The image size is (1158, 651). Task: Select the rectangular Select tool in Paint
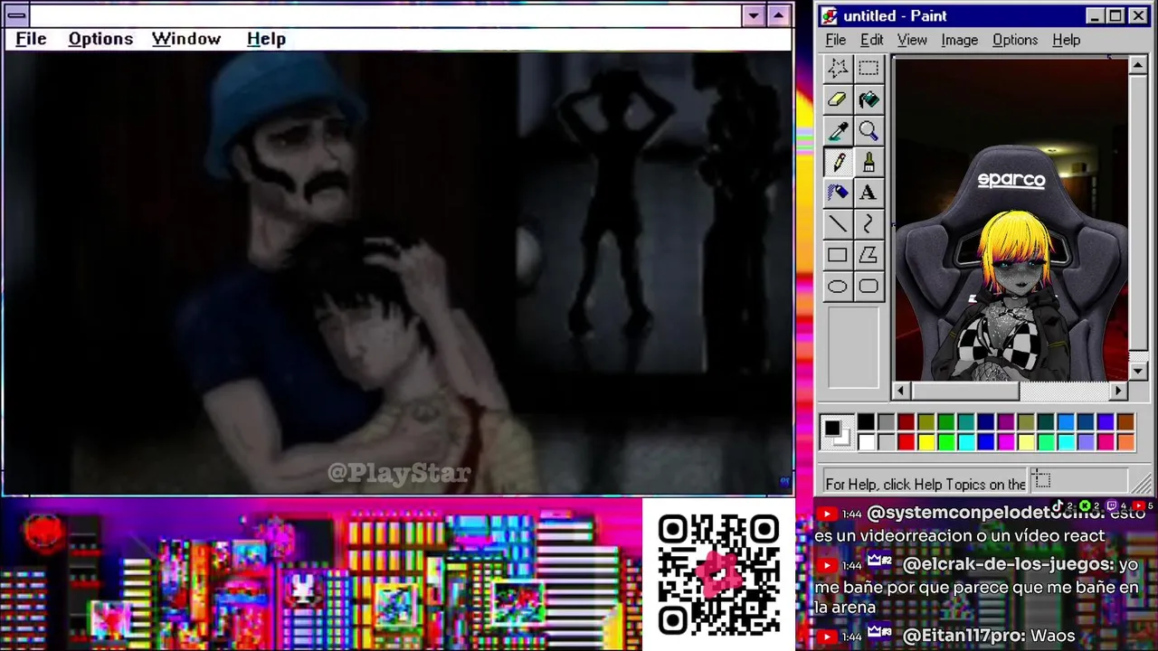click(868, 68)
